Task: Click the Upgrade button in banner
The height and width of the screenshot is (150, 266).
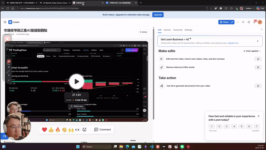Action: click(158, 15)
